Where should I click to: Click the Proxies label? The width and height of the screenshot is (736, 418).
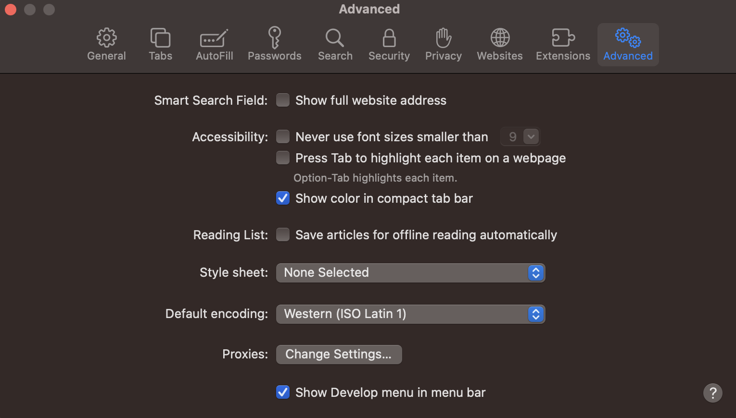245,354
